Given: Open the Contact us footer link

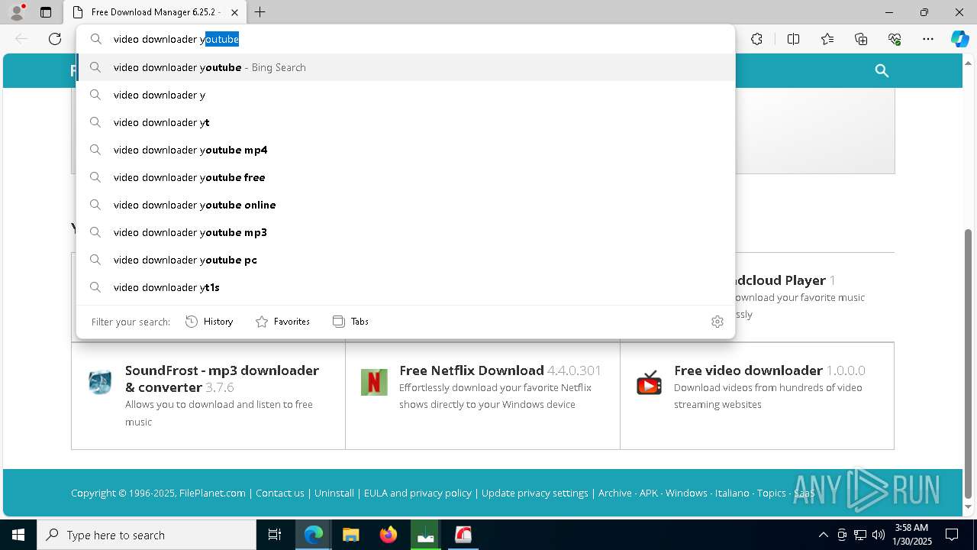Looking at the screenshot, I should click(280, 493).
